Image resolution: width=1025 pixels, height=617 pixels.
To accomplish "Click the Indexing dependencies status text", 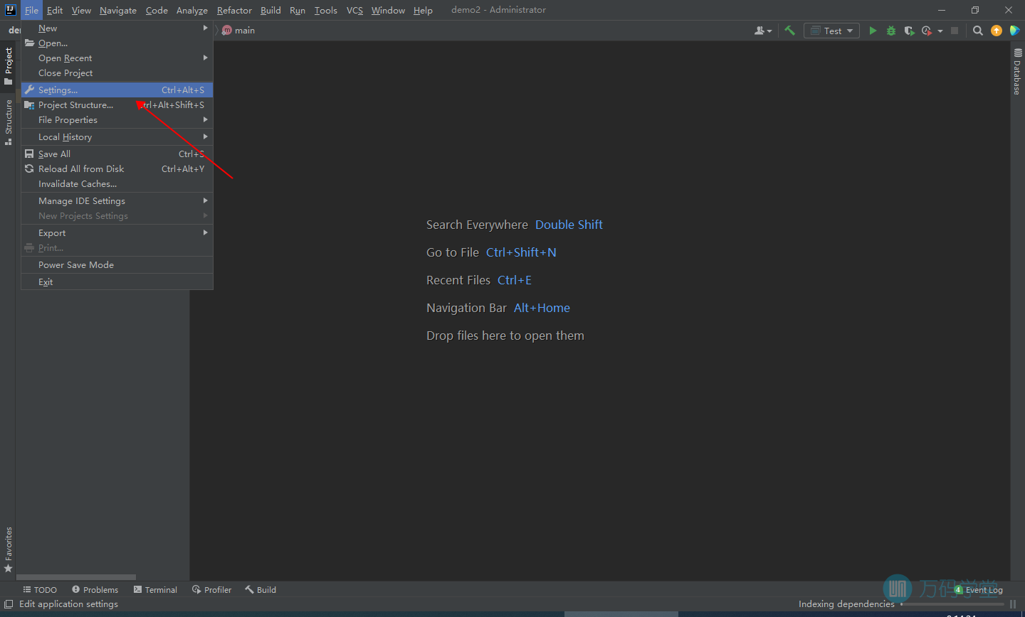I will point(846,604).
